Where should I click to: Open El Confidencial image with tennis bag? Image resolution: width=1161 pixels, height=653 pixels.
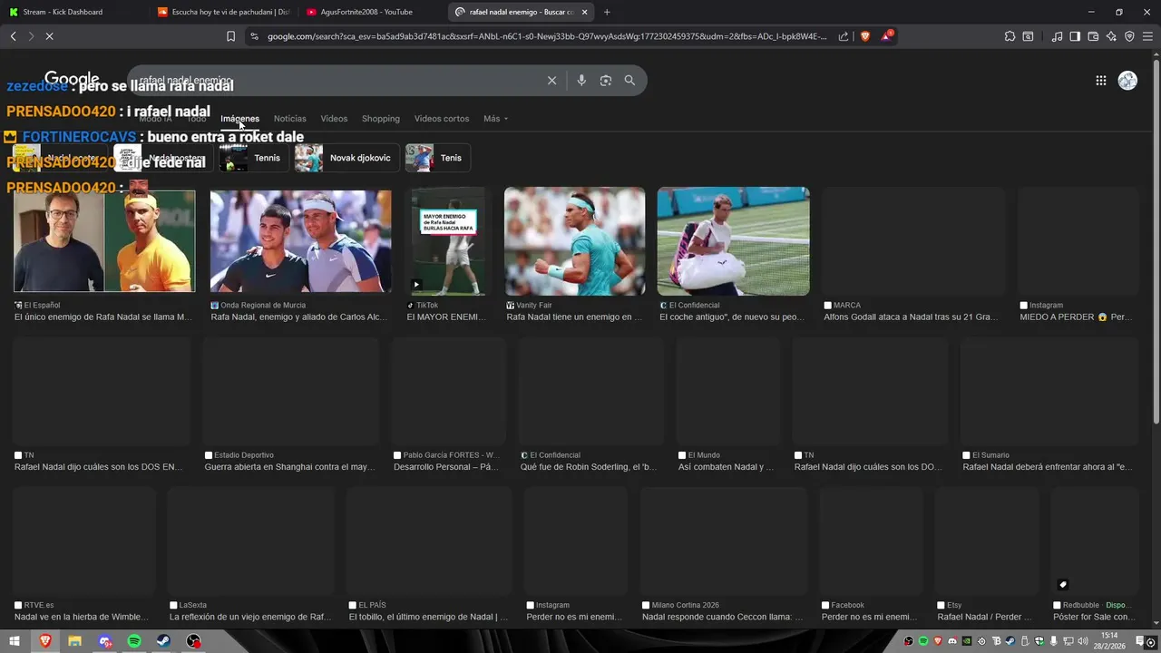tap(733, 241)
